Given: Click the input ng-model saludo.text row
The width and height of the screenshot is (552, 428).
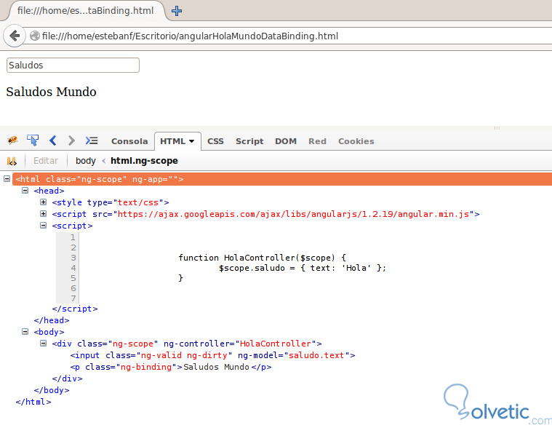Looking at the screenshot, I should coord(212,355).
